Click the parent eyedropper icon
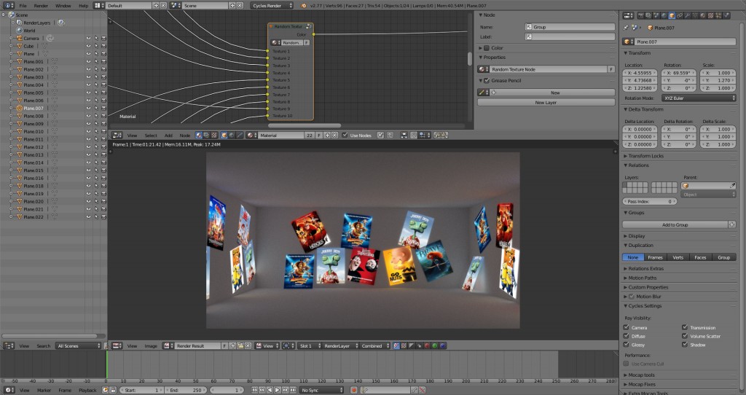 [733, 186]
